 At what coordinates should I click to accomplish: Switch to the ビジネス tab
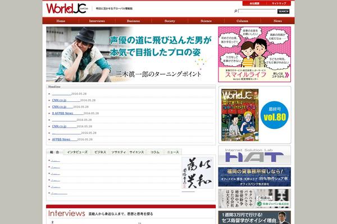(101, 152)
